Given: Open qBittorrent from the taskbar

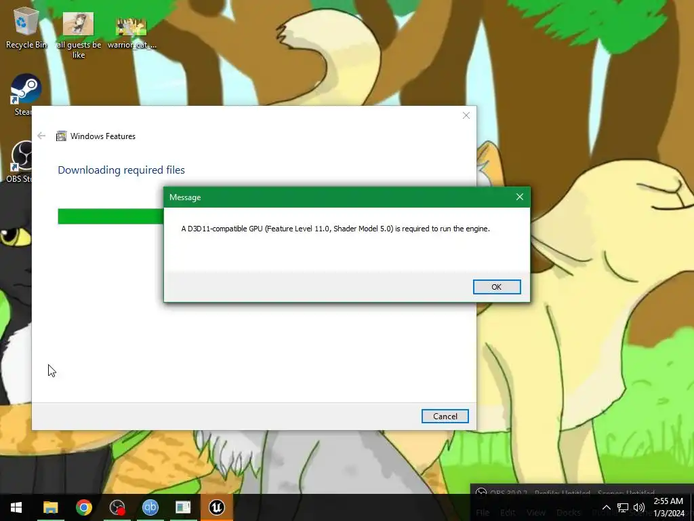Looking at the screenshot, I should coord(150,507).
